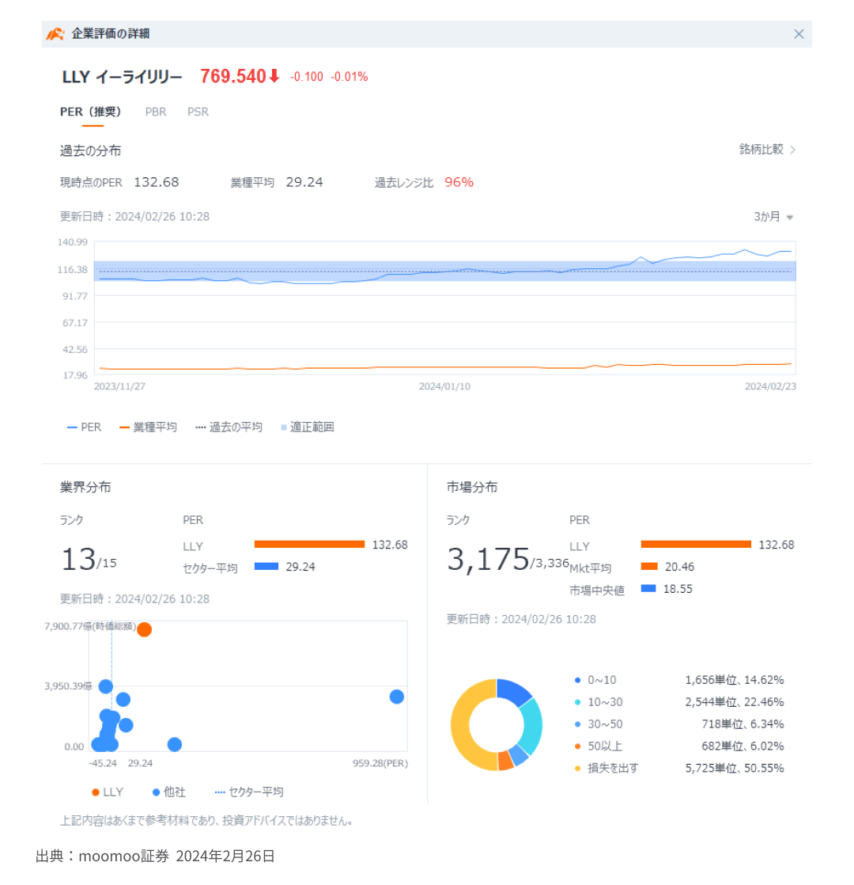Open the 3か月 period dropdown
The image size is (854, 885).
pos(773,217)
